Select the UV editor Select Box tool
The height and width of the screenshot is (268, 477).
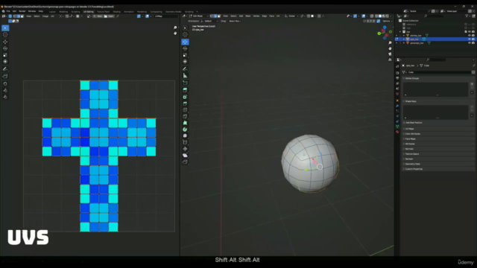[5, 28]
